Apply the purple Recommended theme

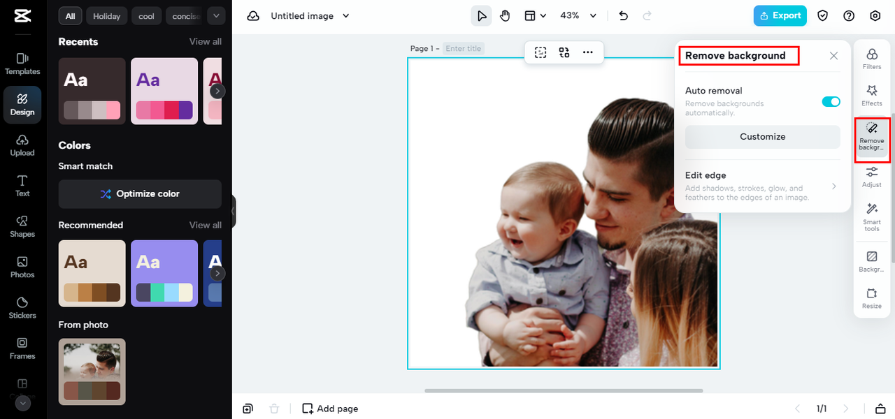click(164, 273)
